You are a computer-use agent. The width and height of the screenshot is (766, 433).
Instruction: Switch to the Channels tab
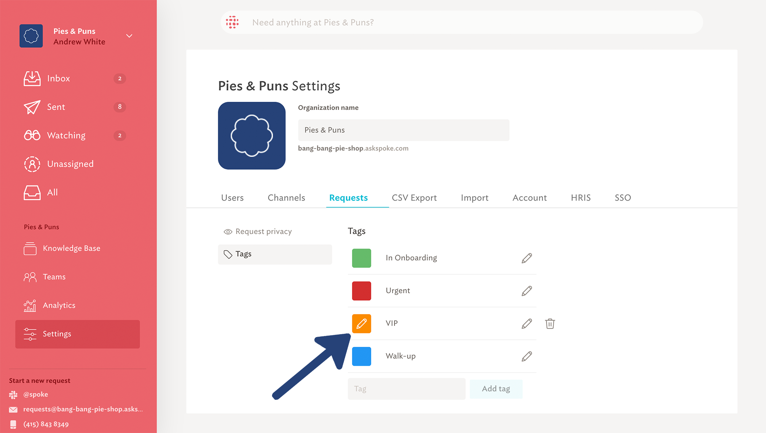coord(286,198)
